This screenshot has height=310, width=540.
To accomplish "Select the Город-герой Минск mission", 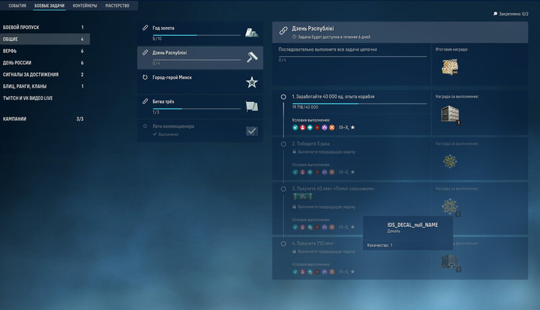I will click(x=200, y=82).
